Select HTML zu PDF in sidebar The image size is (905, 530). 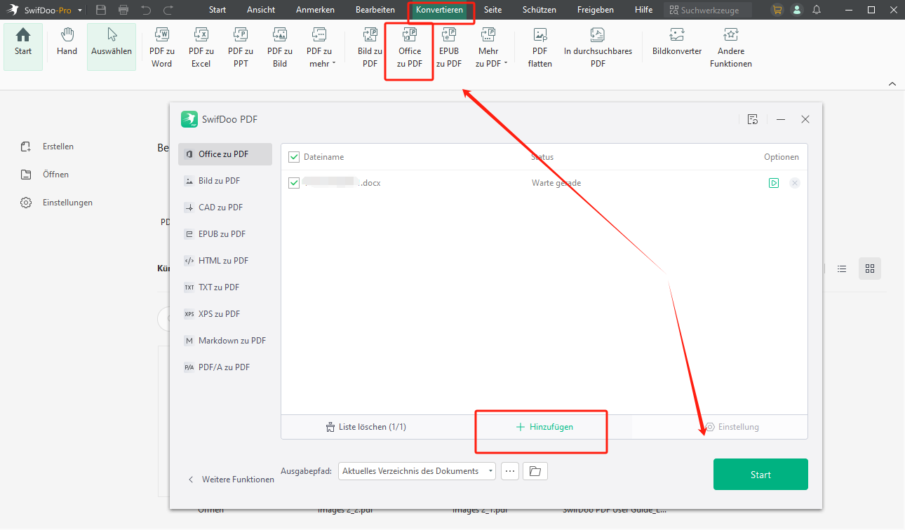(225, 261)
